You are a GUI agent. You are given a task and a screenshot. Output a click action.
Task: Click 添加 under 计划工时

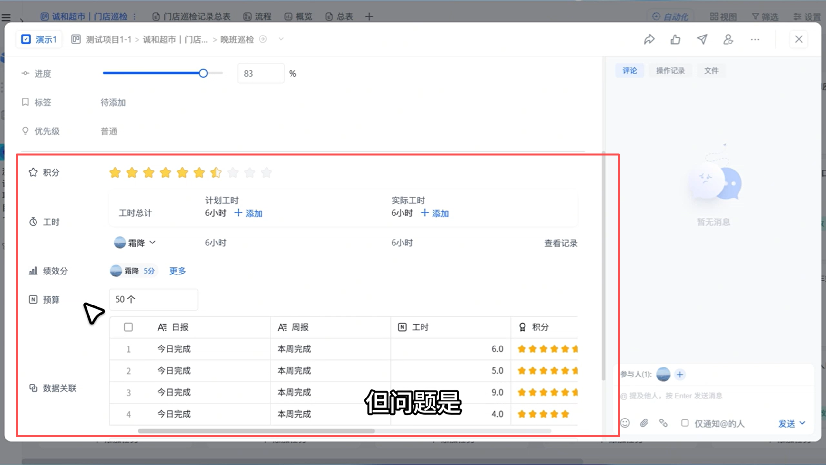point(248,213)
